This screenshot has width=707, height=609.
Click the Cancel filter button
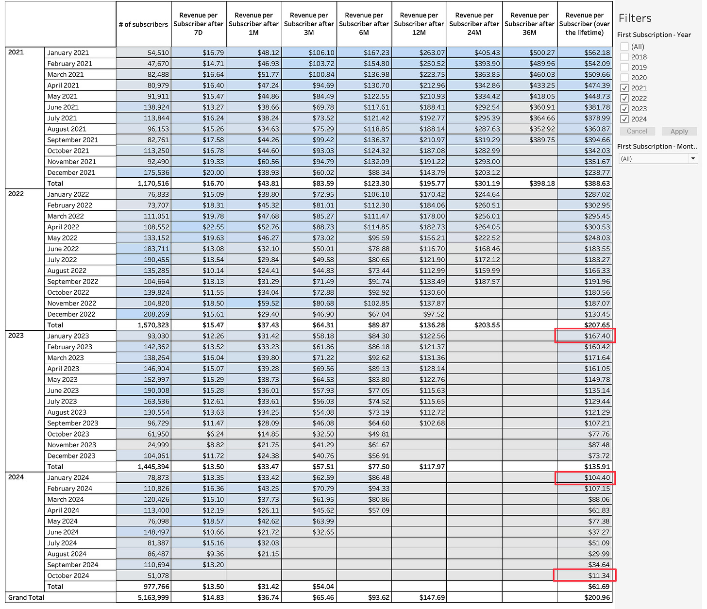click(x=637, y=131)
